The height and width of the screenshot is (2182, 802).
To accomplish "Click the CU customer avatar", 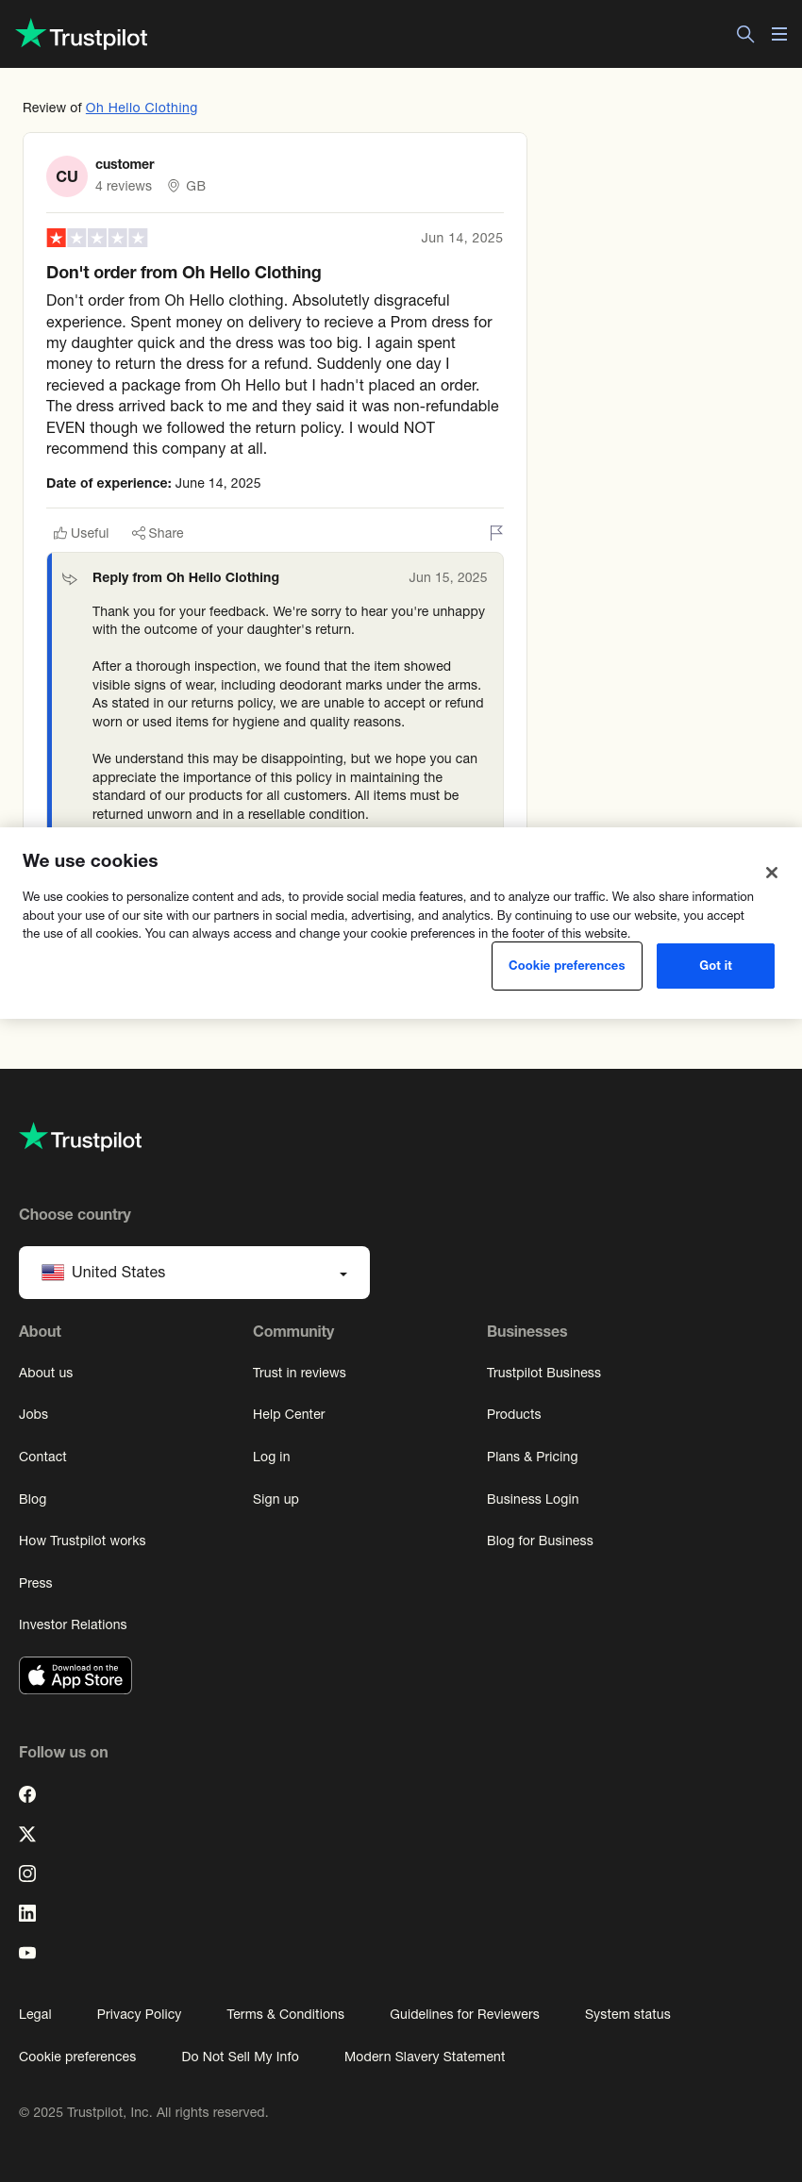I will [67, 176].
